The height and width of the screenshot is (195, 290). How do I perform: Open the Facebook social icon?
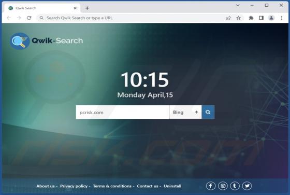[x=211, y=186]
